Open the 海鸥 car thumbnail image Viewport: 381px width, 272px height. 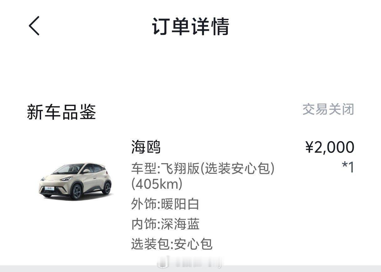pyautogui.click(x=76, y=181)
